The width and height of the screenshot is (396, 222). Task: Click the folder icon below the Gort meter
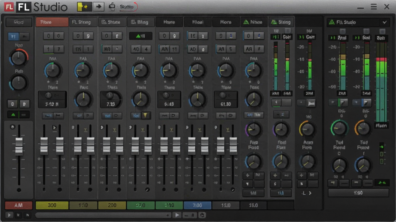click(x=311, y=103)
